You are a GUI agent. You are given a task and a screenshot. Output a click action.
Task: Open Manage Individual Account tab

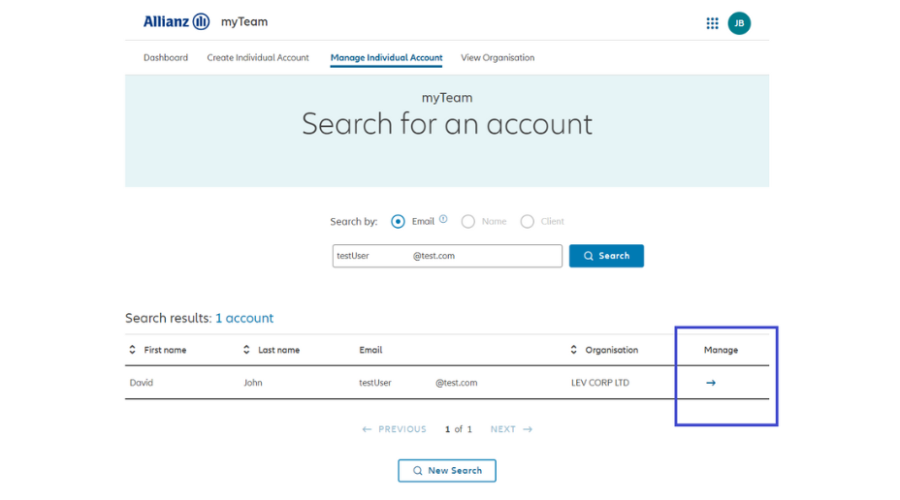[386, 57]
